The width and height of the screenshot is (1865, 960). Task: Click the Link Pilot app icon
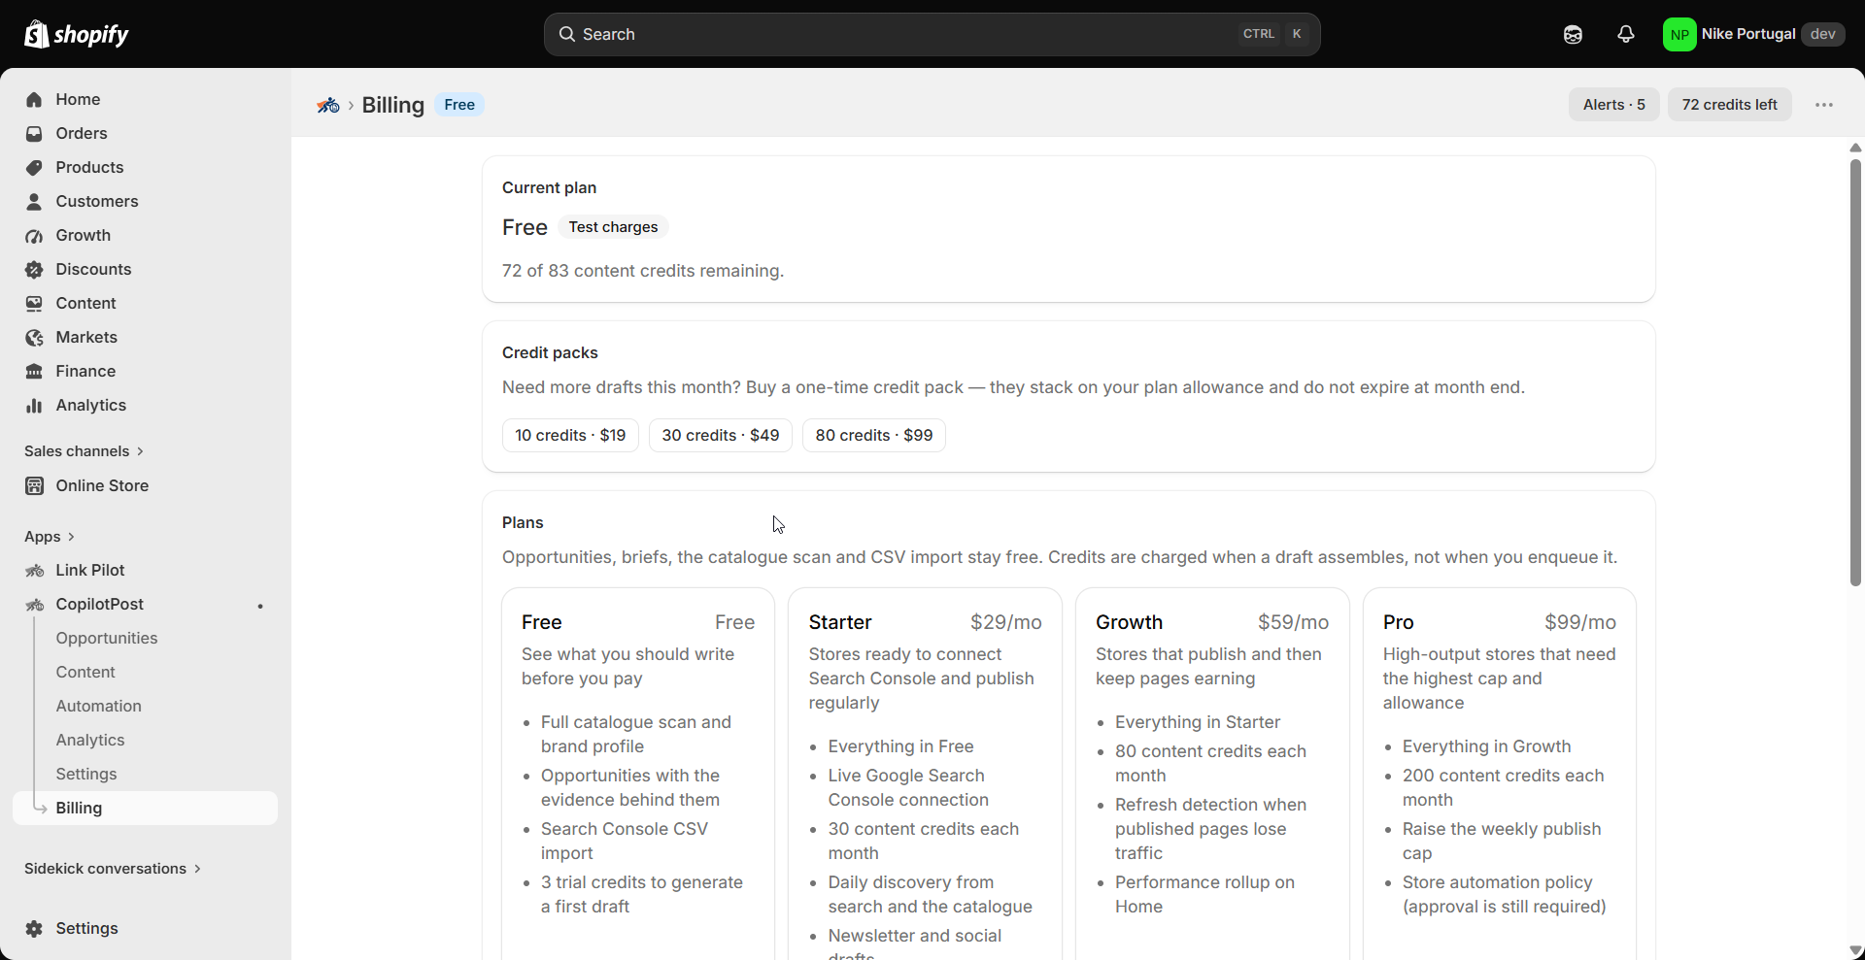(34, 571)
